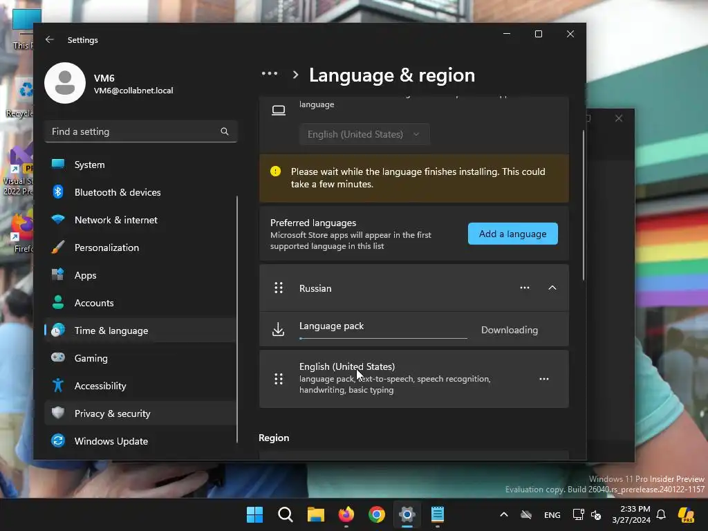Click the Apps icon in sidebar
708x531 pixels.
pos(58,275)
